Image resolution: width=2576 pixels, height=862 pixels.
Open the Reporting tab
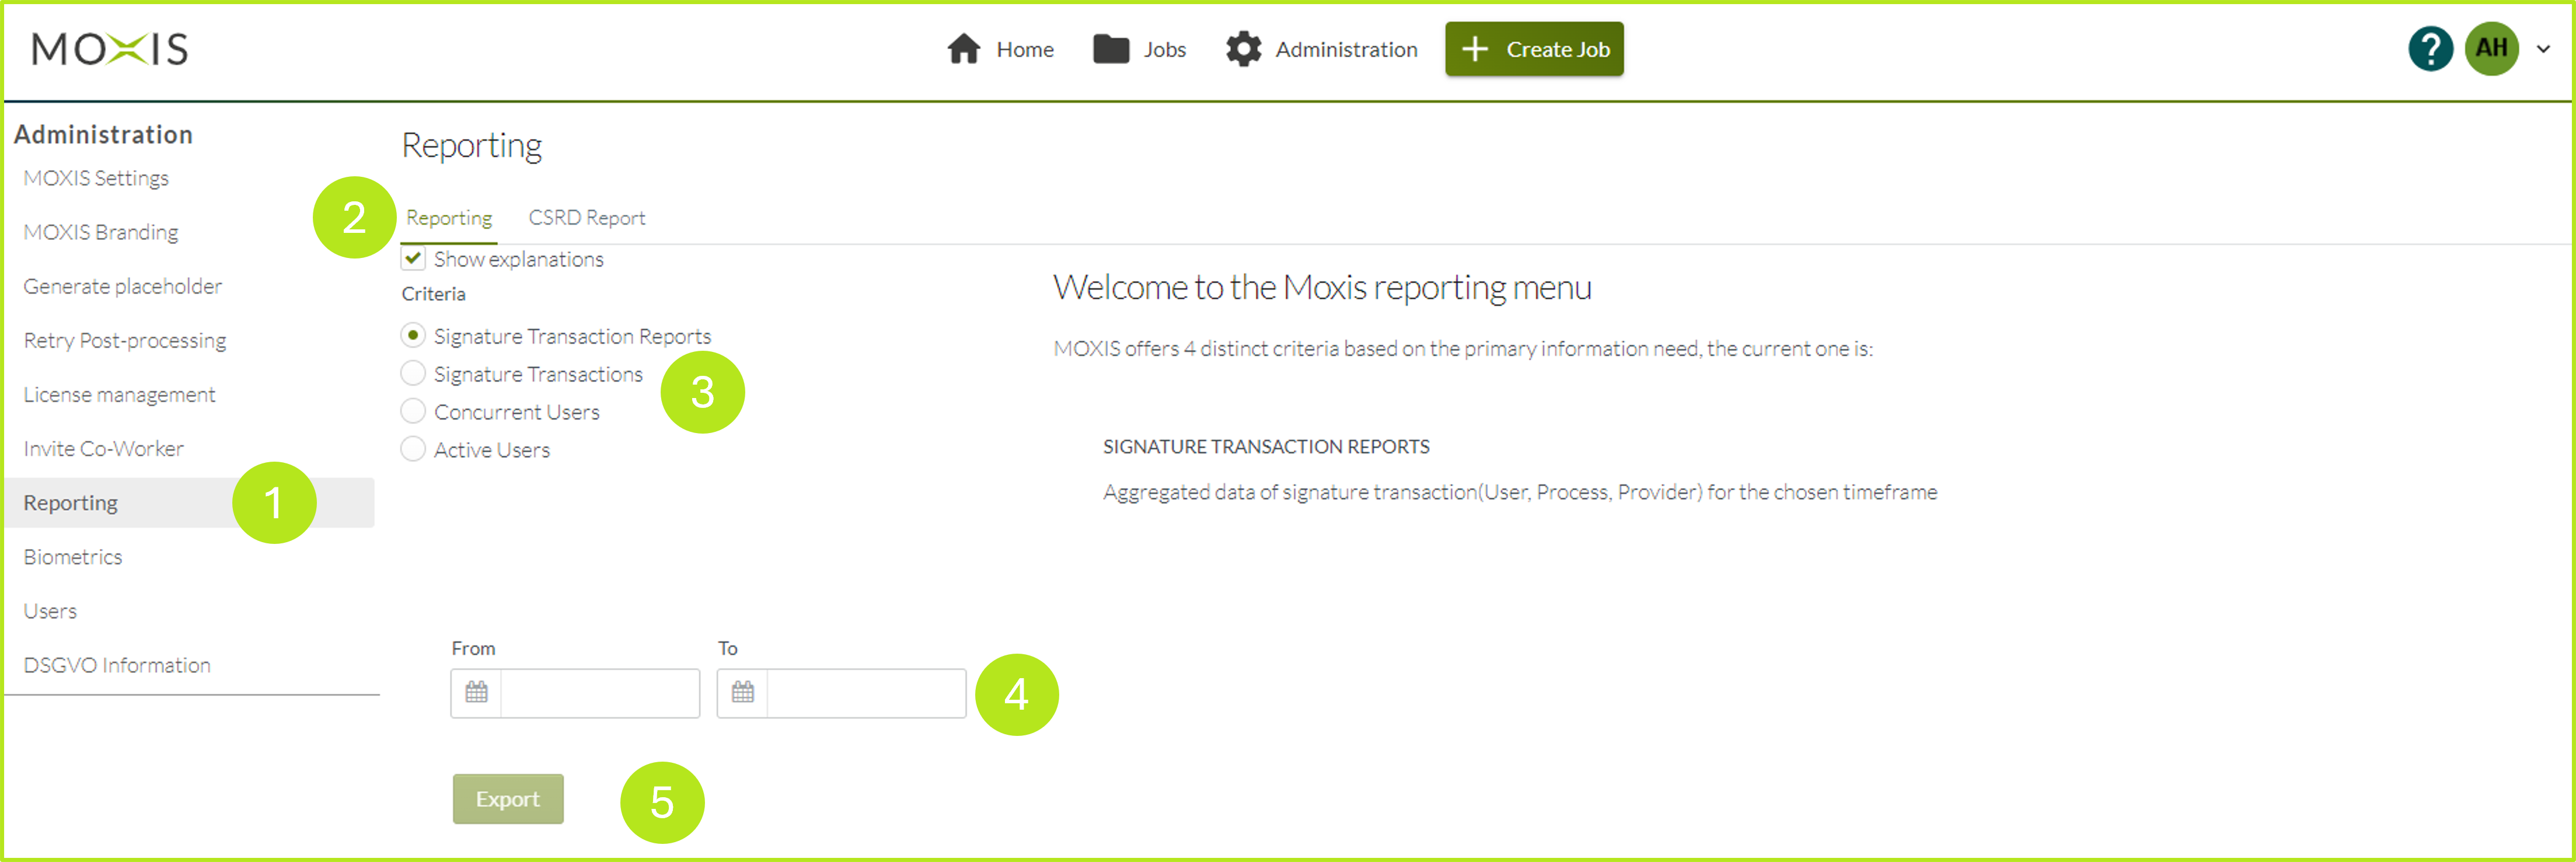tap(449, 217)
